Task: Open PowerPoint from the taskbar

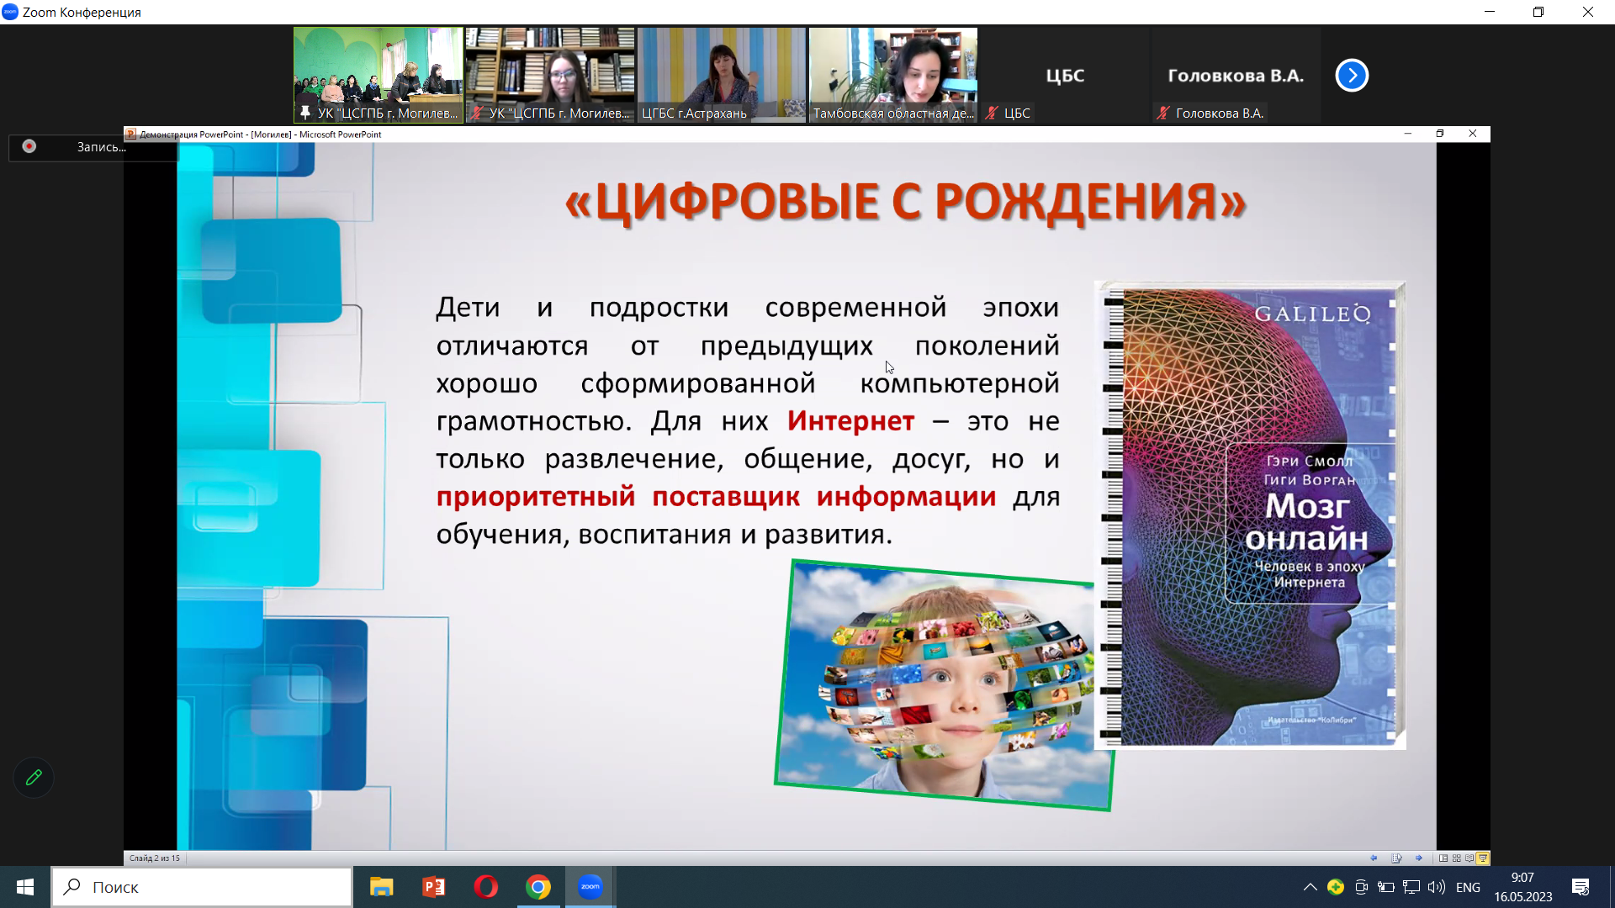Action: pyautogui.click(x=434, y=887)
